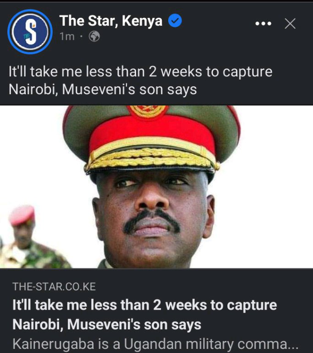
Task: Click the officer's red and green cap in photo
Action: 151,139
